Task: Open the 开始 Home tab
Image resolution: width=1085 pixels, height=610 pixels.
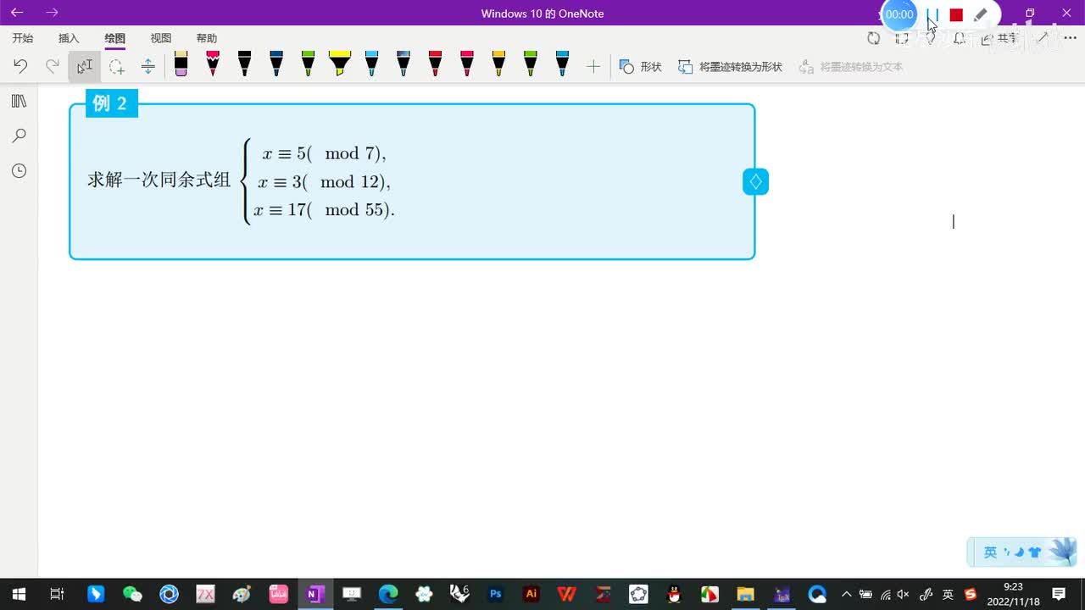Action: click(x=23, y=38)
